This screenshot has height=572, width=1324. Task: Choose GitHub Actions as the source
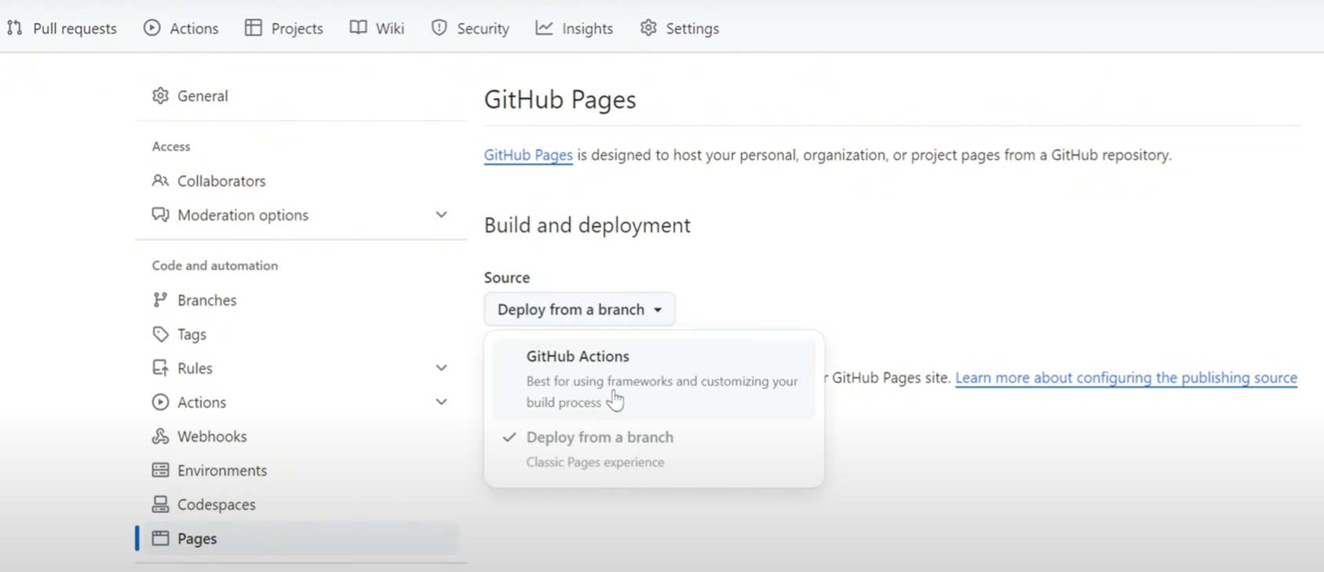point(655,379)
